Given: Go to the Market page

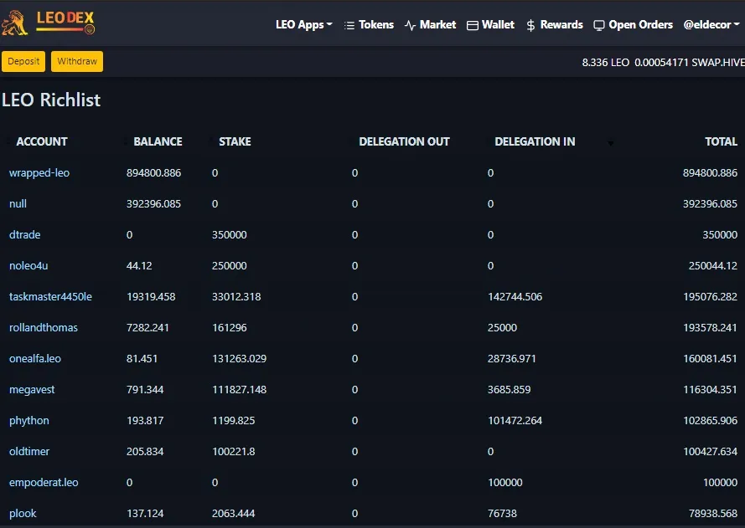Looking at the screenshot, I should click(x=431, y=24).
